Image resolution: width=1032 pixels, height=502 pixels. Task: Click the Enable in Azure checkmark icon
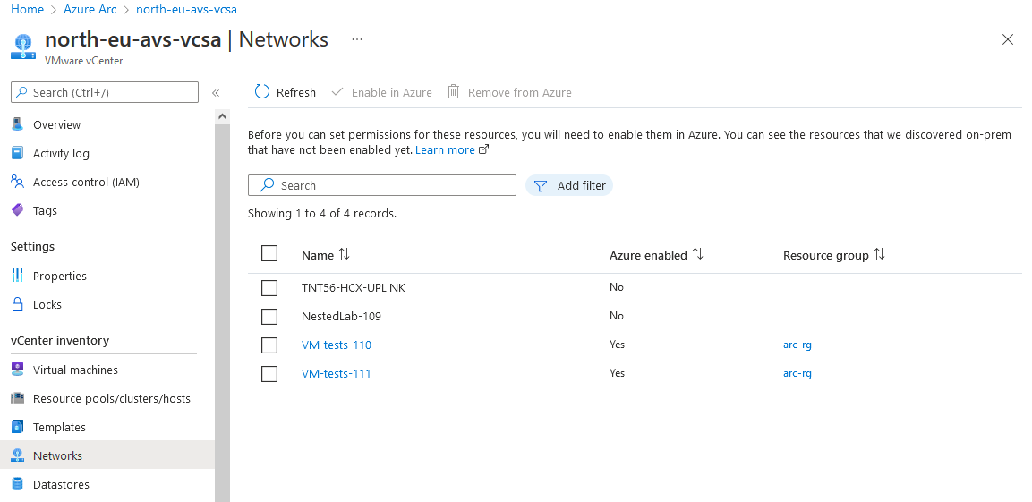337,92
